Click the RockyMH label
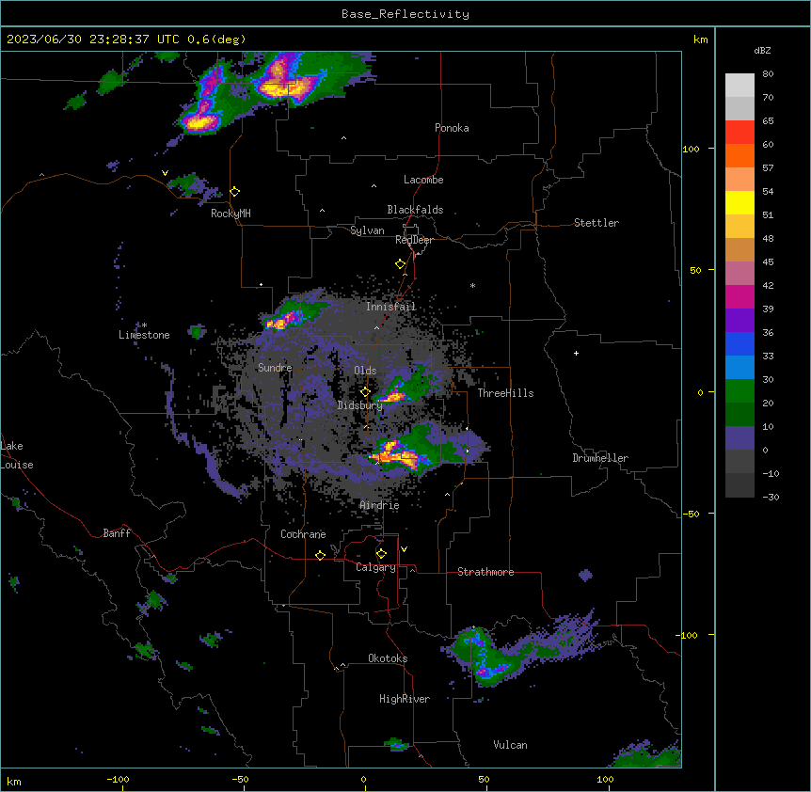 (231, 214)
